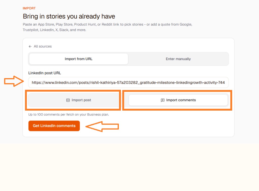Click the "Bring in stories you already have" heading

[x=69, y=16]
